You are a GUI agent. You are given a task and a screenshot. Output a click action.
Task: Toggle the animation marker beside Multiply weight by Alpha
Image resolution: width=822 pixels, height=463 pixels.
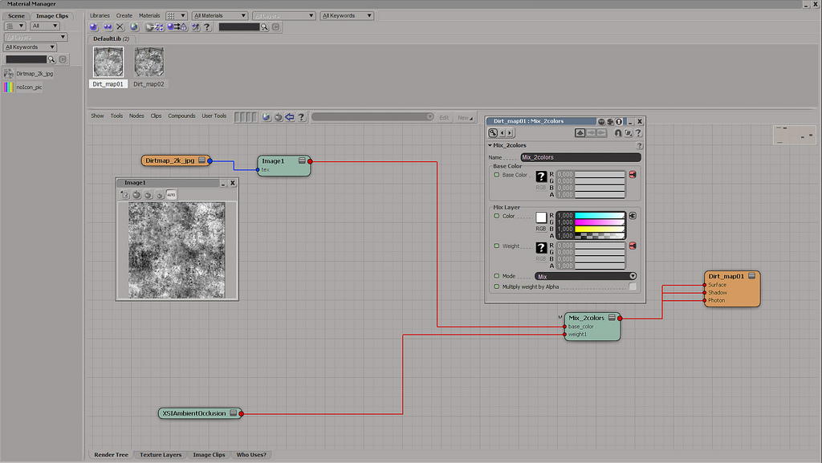[x=496, y=286]
